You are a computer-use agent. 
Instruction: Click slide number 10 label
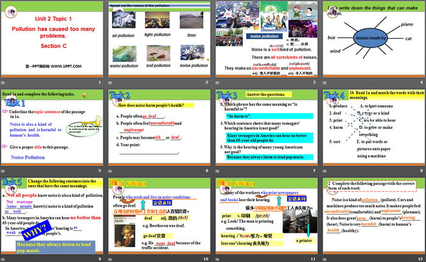(206, 259)
